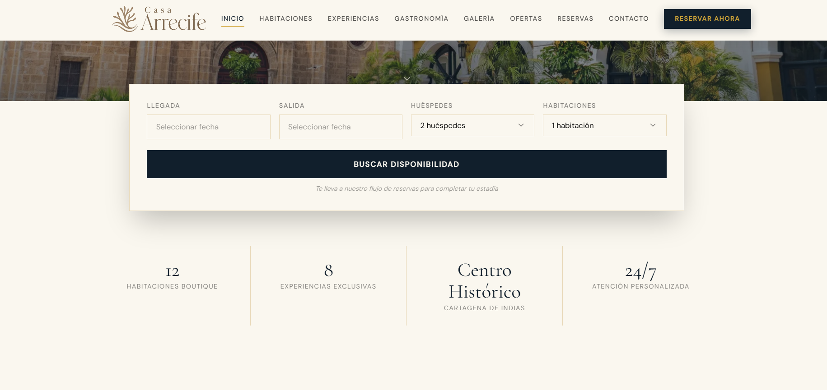Image resolution: width=827 pixels, height=390 pixels.
Task: Select the 2 huéspedes combo box
Action: 472,125
